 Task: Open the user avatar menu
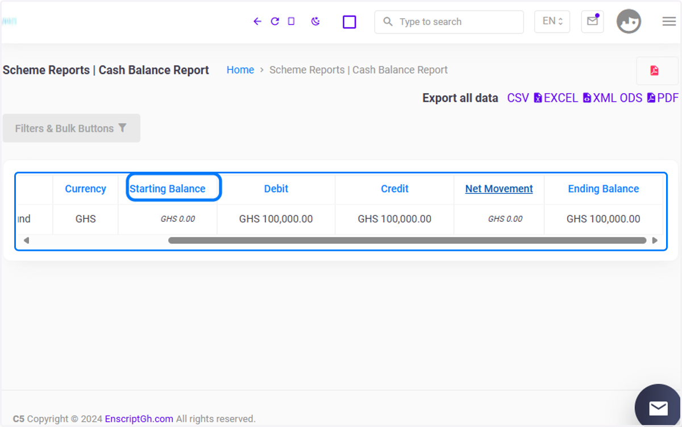[629, 22]
